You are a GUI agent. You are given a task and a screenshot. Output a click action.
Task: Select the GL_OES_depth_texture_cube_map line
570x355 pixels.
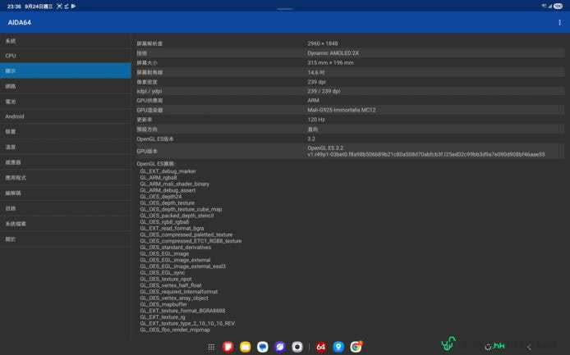click(181, 209)
